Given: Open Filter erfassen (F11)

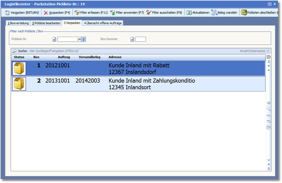Looking at the screenshot, I should pos(91,13).
